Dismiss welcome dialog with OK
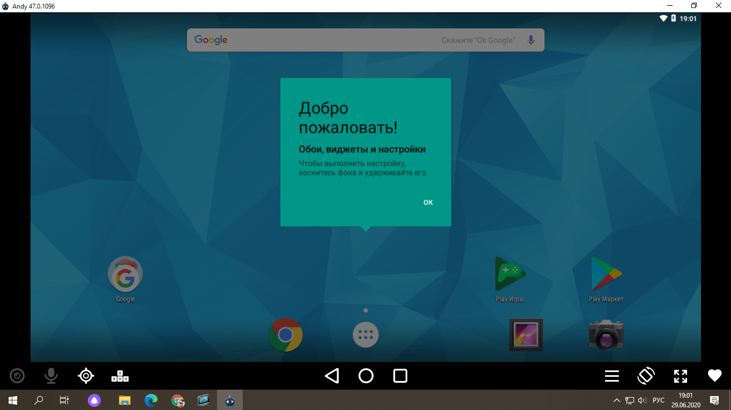Viewport: 731px width, 410px height. point(428,202)
